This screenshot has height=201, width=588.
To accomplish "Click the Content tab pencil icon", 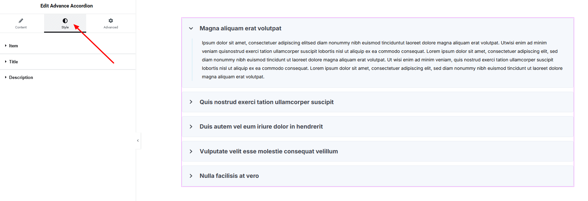I will (x=21, y=21).
